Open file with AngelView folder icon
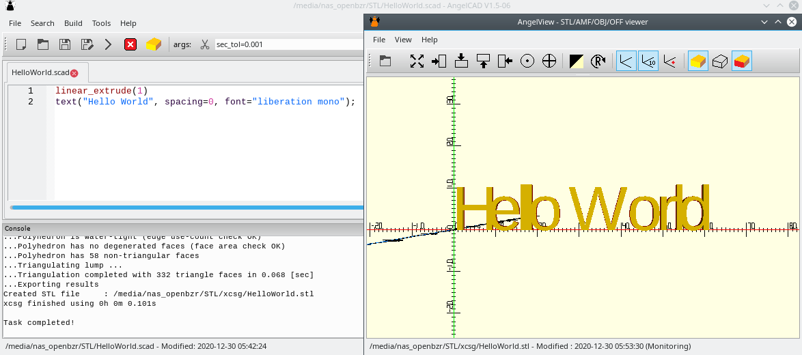Viewport: 802px width, 355px height. click(x=385, y=61)
